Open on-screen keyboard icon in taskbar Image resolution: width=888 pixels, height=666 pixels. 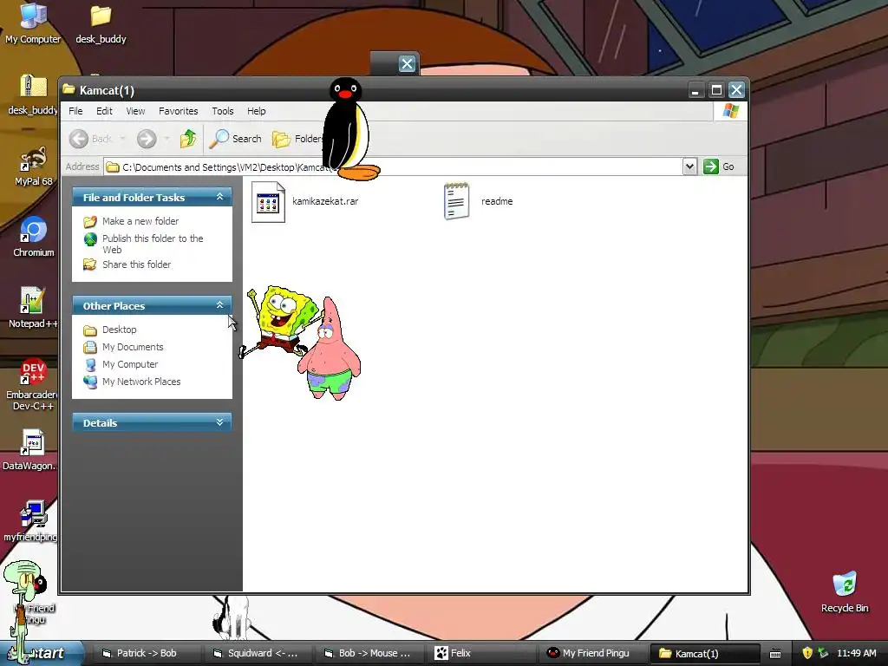[775, 654]
